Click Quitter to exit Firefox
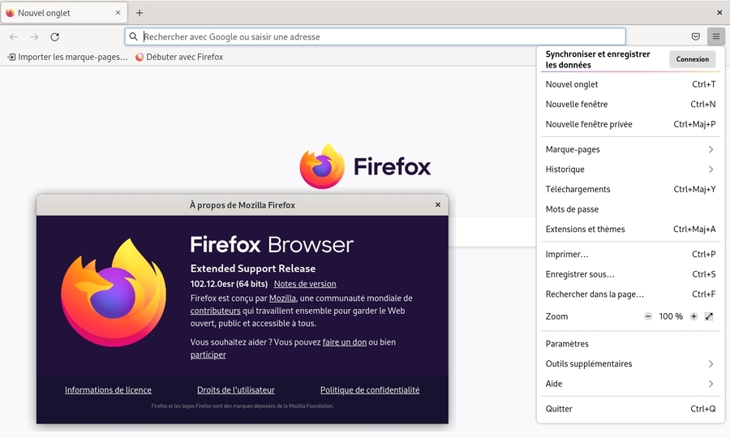 [630, 409]
